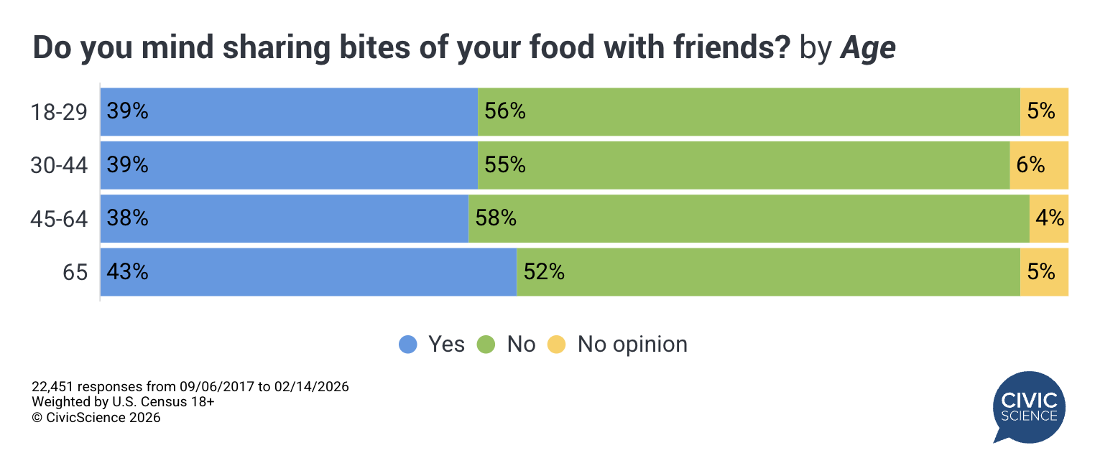Screen dimensions: 1095x458
Task: Toggle the yellow No opinion legend dot
Action: pos(557,345)
